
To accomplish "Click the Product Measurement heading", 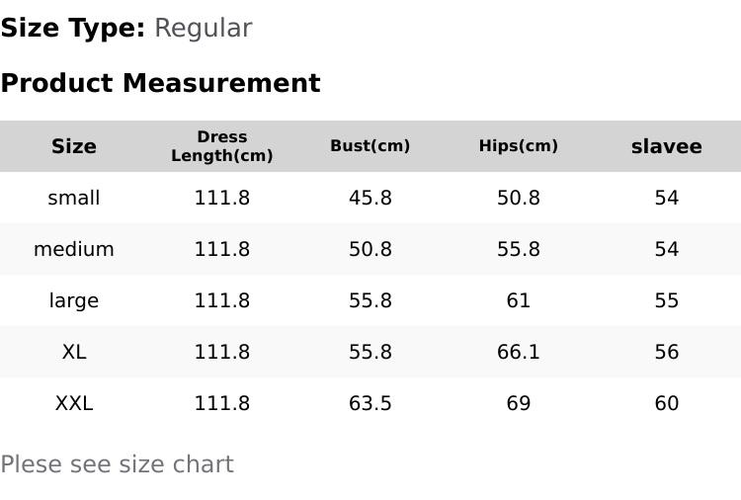I will coord(161,83).
